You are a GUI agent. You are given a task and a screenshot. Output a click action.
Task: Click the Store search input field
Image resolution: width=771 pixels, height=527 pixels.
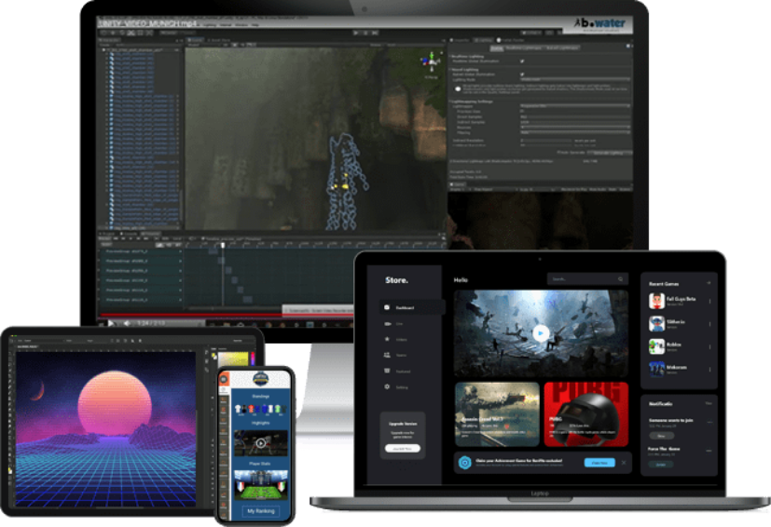(587, 279)
